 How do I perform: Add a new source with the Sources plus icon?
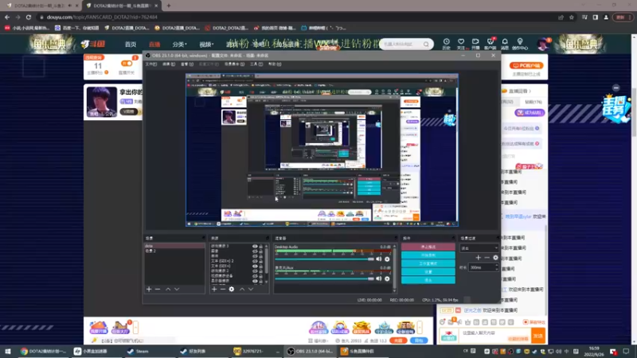click(214, 289)
